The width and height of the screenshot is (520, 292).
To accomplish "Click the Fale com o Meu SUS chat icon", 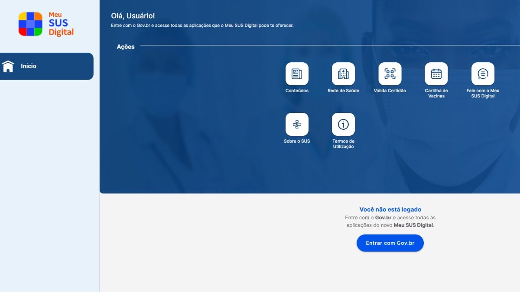I will coord(483,74).
